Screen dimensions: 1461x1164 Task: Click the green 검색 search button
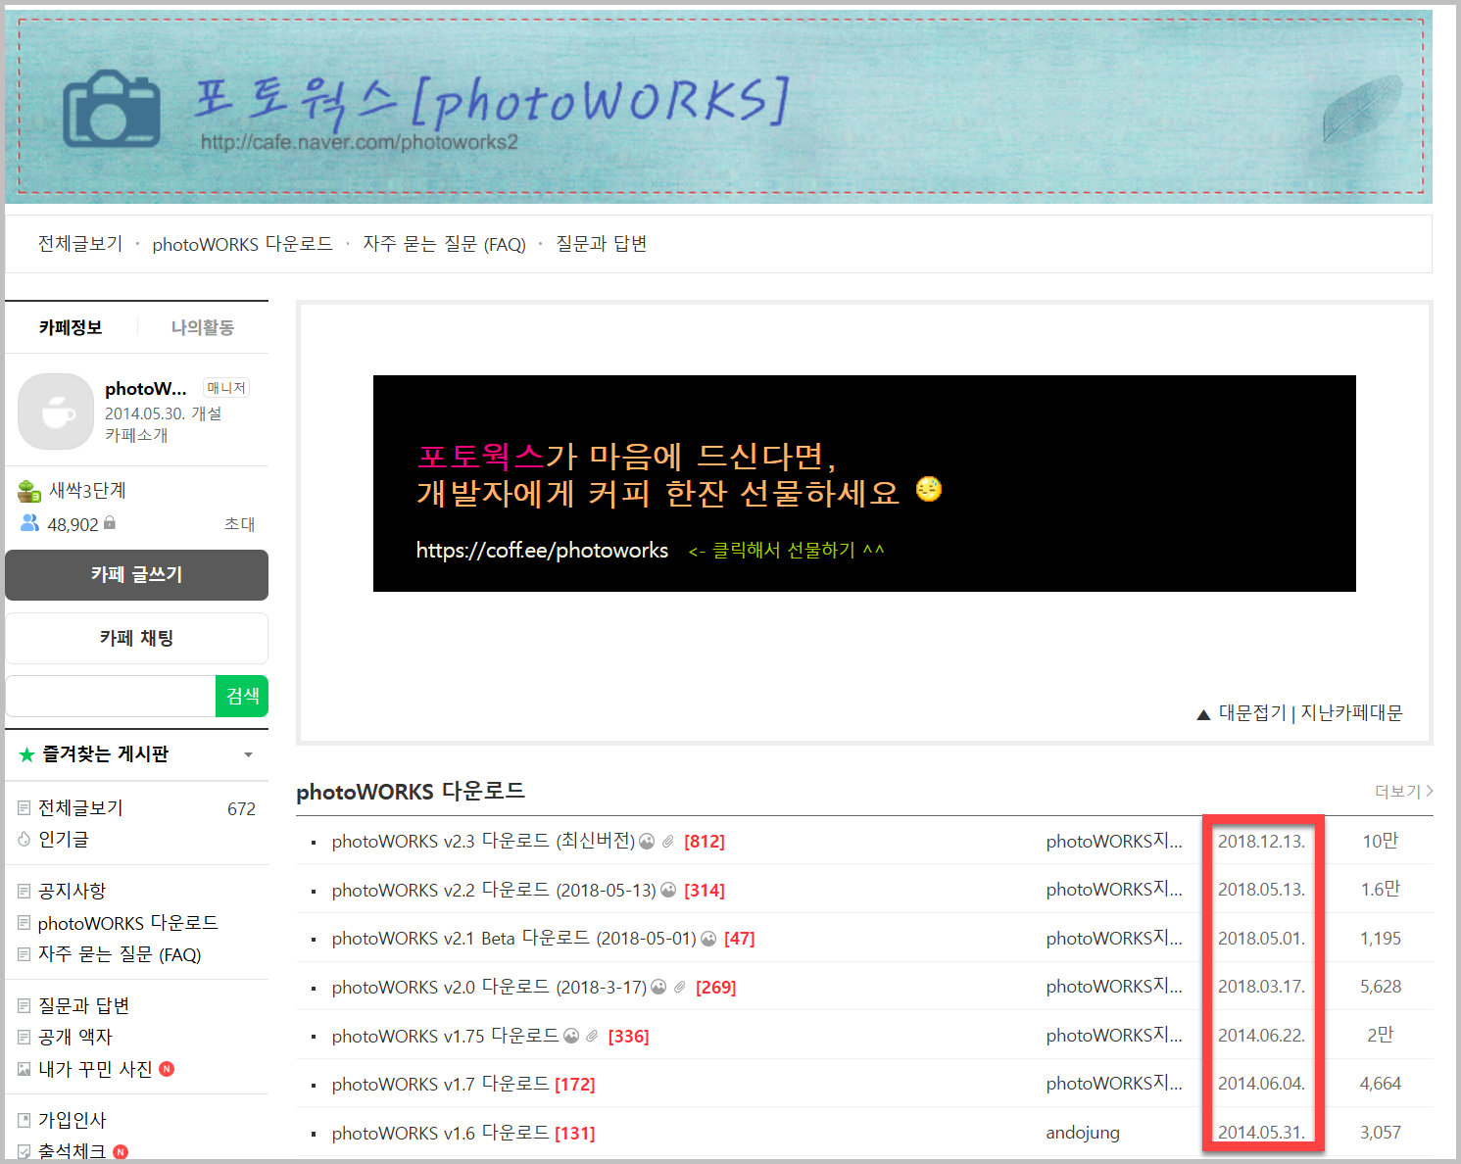[x=242, y=697]
